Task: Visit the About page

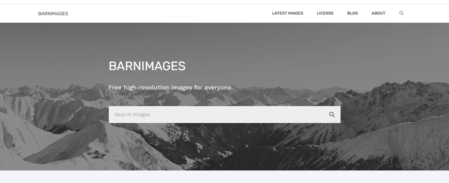Action: [x=379, y=13]
